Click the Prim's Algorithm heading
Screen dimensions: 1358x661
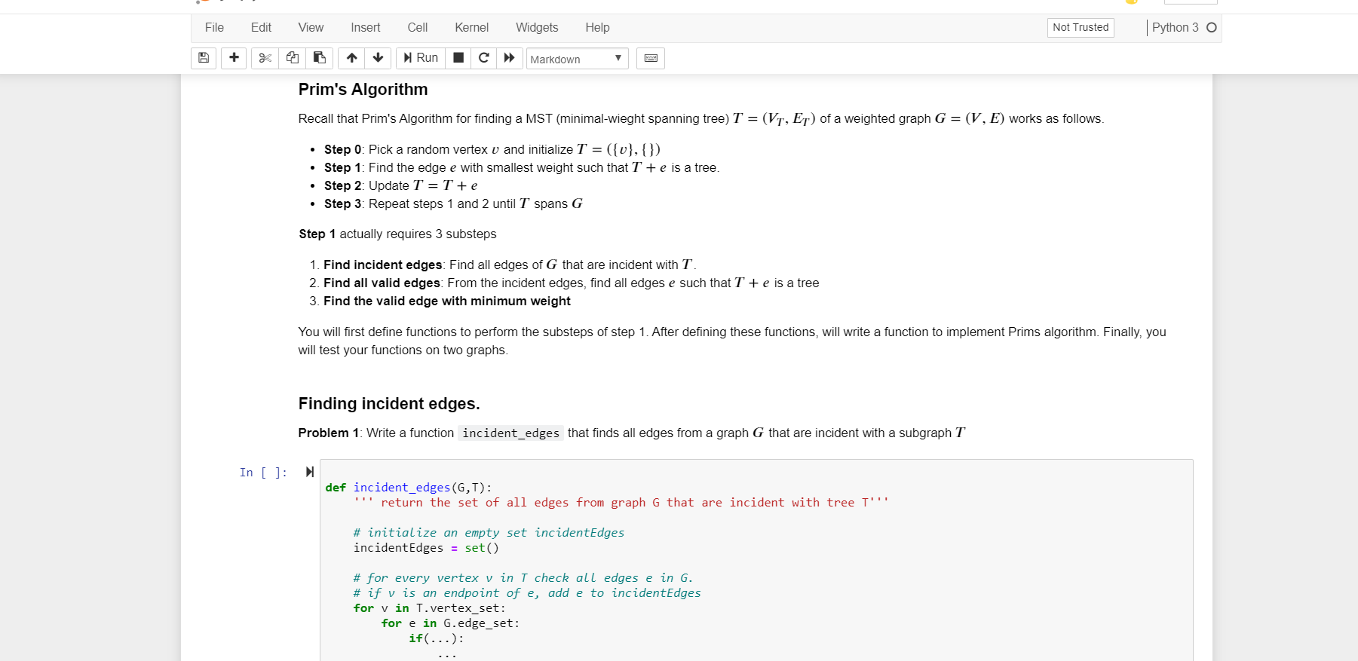pos(363,90)
